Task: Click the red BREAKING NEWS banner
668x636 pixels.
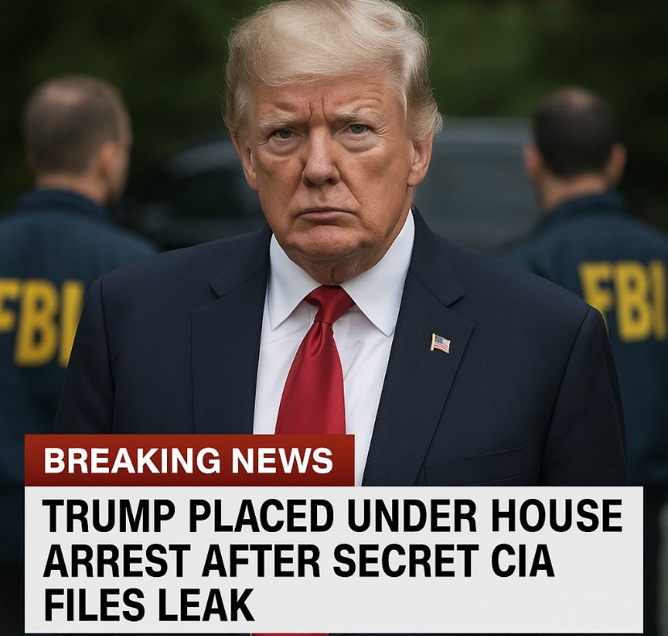Action: 190,459
